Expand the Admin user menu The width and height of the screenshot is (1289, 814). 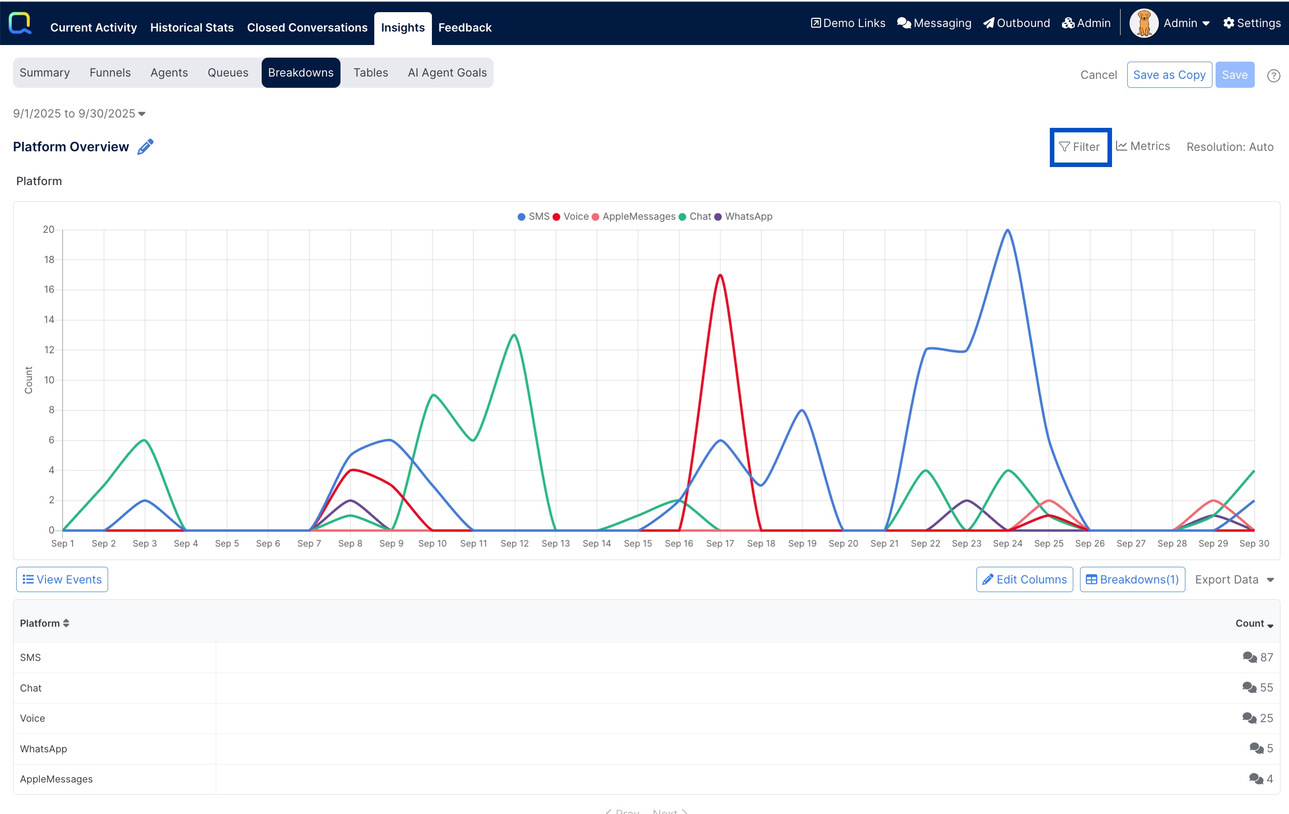tap(1186, 23)
